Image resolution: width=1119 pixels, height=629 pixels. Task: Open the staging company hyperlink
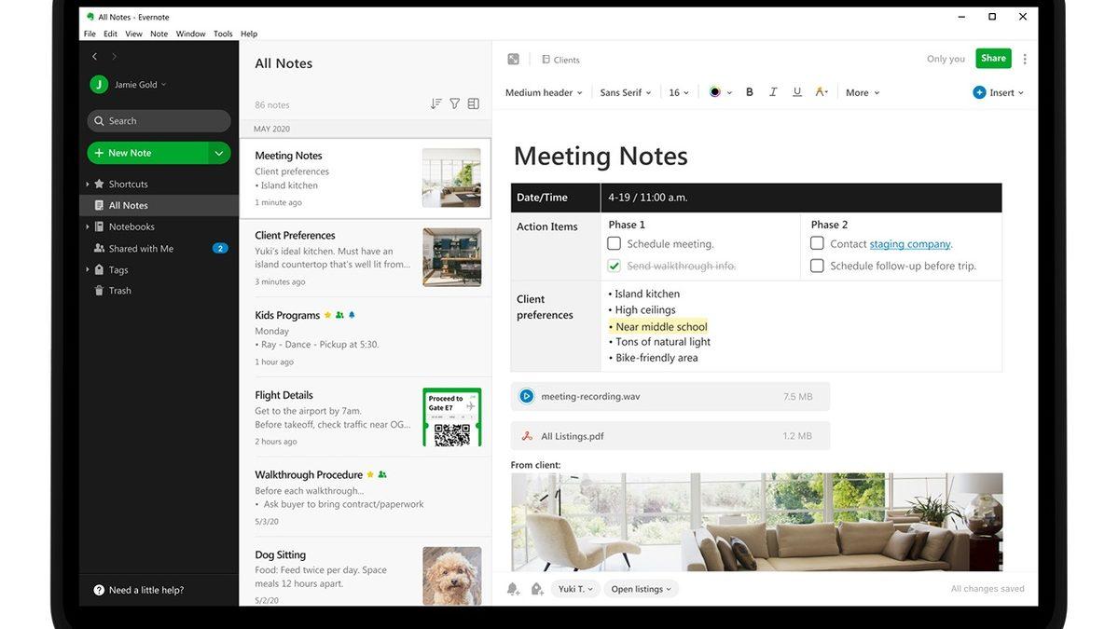909,244
